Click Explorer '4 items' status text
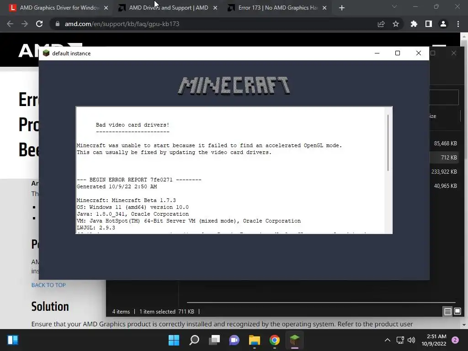Image resolution: width=468 pixels, height=351 pixels. click(121, 312)
